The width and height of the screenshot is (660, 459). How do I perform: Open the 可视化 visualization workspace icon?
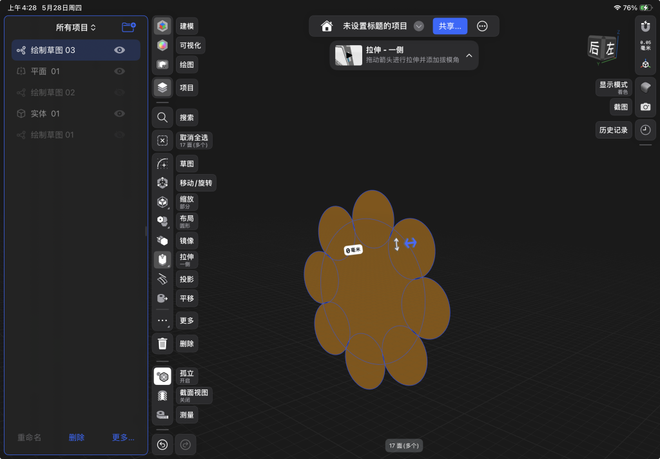pos(162,45)
